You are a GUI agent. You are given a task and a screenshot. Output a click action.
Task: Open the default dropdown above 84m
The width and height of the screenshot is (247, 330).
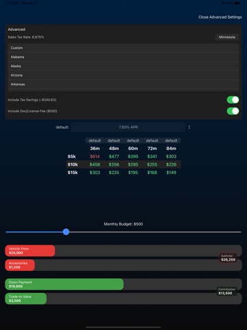point(171,140)
